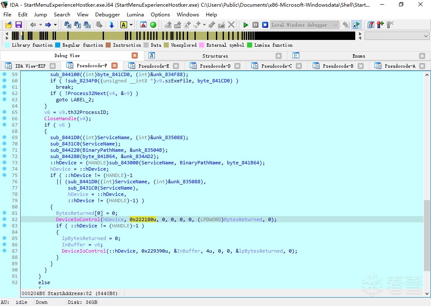Click the Regular function color swatch in legend
Viewport: 431px width, 306px height.
click(58, 45)
